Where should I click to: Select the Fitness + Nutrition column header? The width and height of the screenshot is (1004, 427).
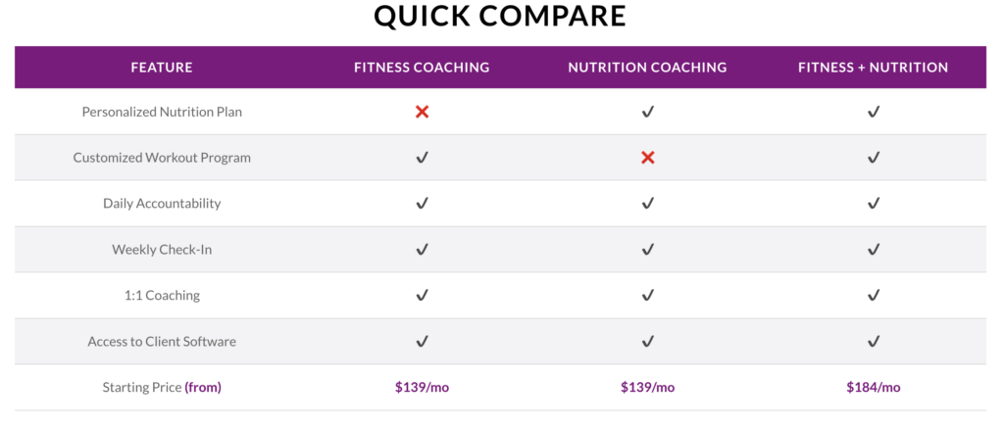(x=874, y=68)
